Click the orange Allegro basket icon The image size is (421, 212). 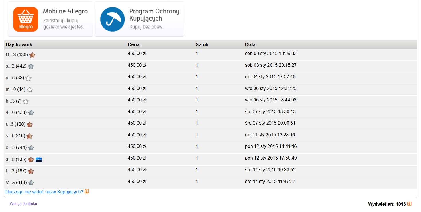tap(25, 19)
